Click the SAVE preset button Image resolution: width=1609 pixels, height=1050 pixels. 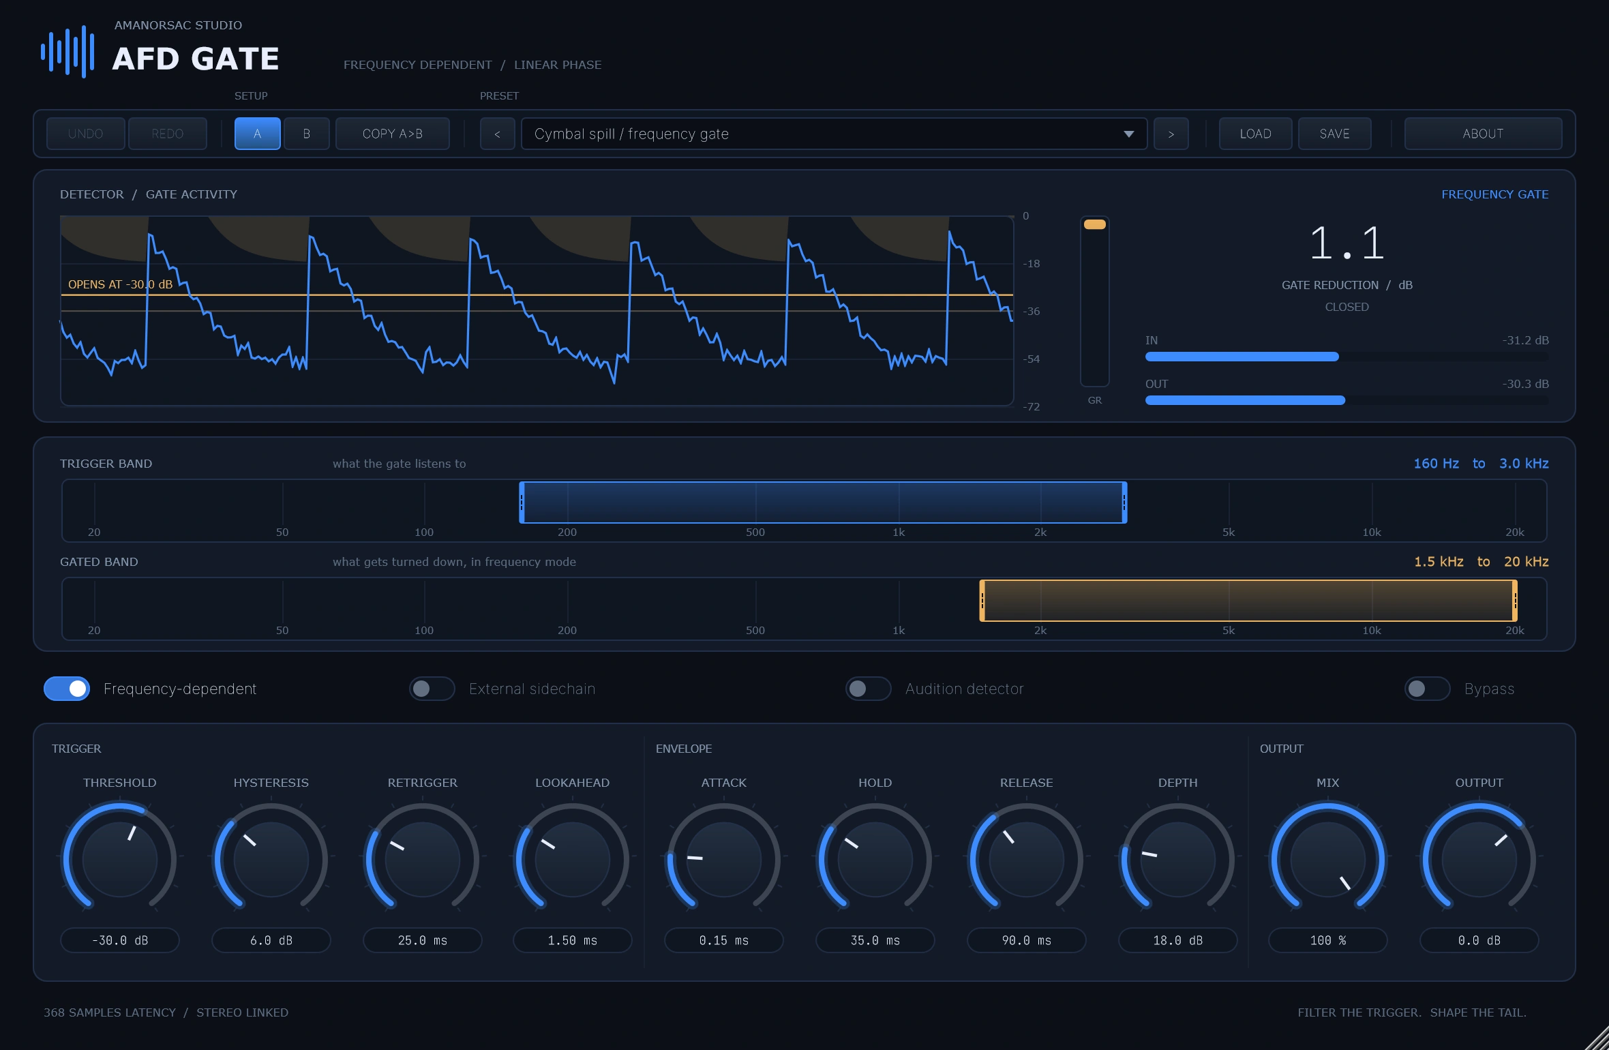[1335, 134]
